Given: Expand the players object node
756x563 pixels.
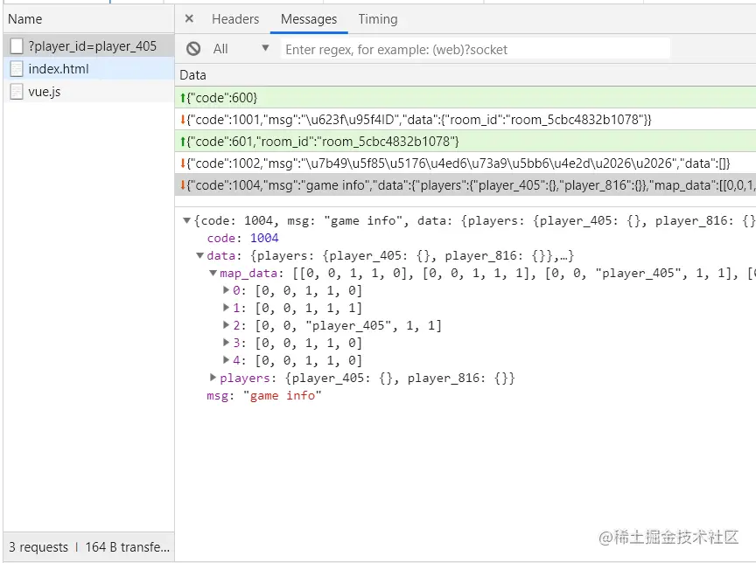Looking at the screenshot, I should [213, 378].
